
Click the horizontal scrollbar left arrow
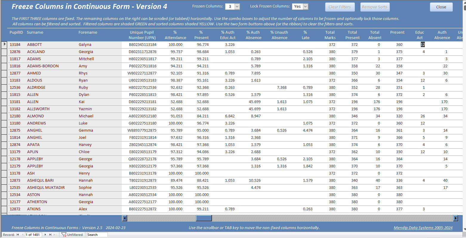point(125,218)
